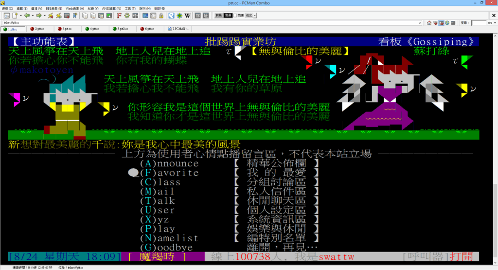The width and height of the screenshot is (498, 270).
Task: Switch to tab 5 ptt2.cc
Action: tap(122, 29)
